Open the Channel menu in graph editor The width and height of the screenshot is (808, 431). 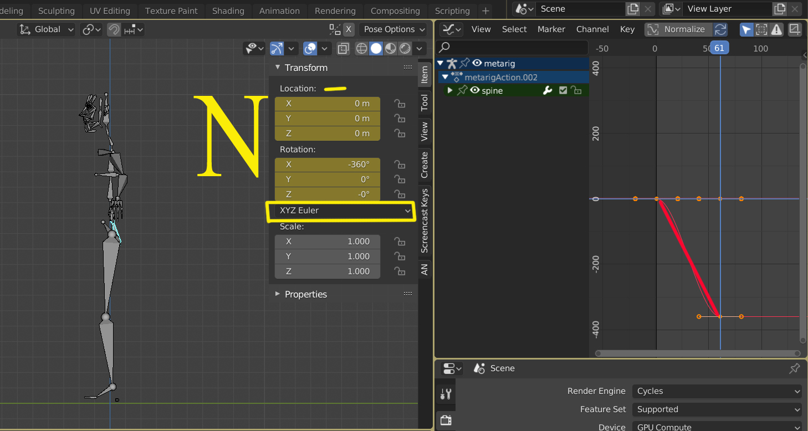pos(592,29)
